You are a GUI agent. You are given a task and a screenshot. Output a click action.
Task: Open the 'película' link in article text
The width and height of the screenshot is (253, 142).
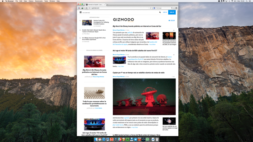coord(130,33)
